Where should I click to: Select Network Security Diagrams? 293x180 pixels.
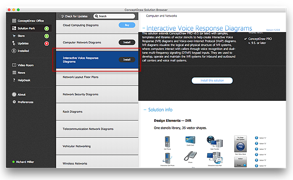[97, 94]
